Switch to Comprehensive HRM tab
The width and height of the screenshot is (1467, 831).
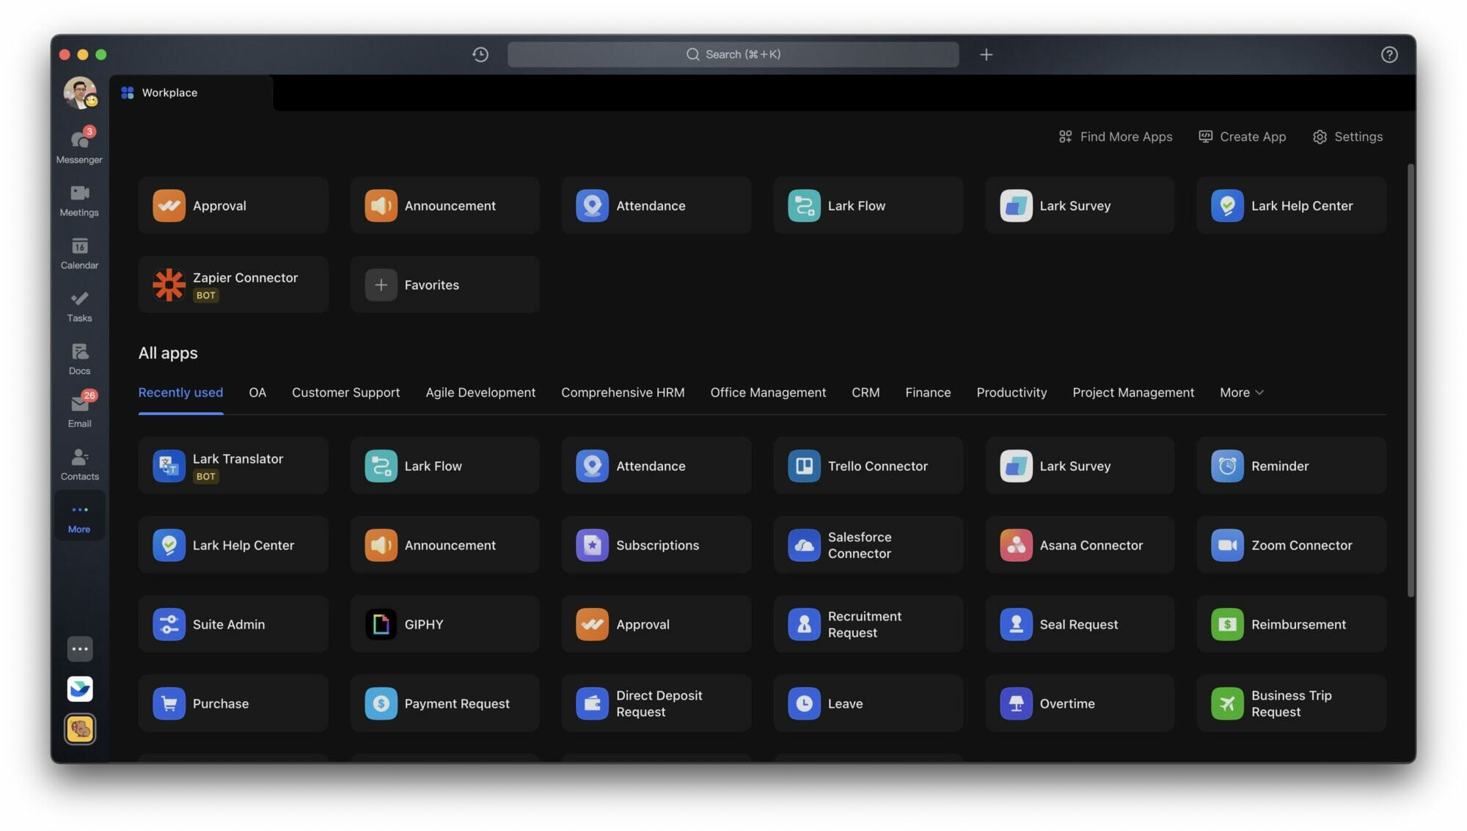(623, 392)
